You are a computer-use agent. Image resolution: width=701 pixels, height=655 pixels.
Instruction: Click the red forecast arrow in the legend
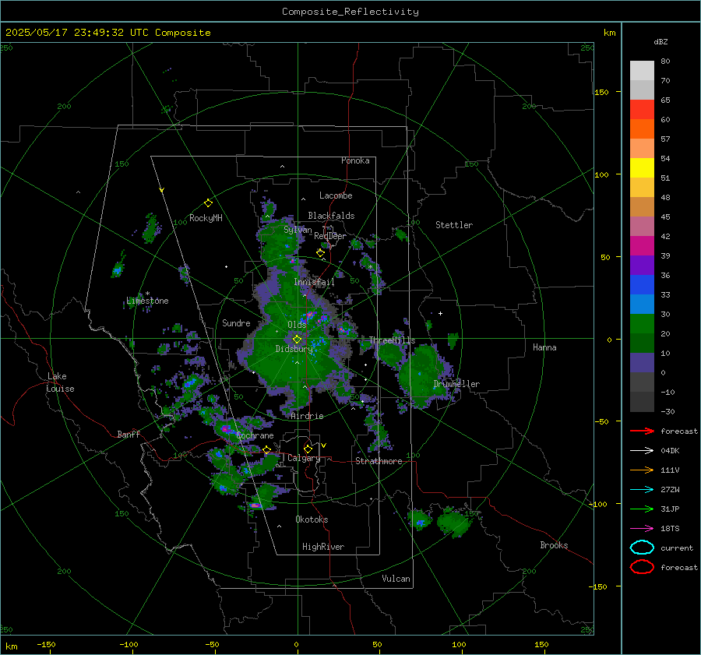pos(642,431)
